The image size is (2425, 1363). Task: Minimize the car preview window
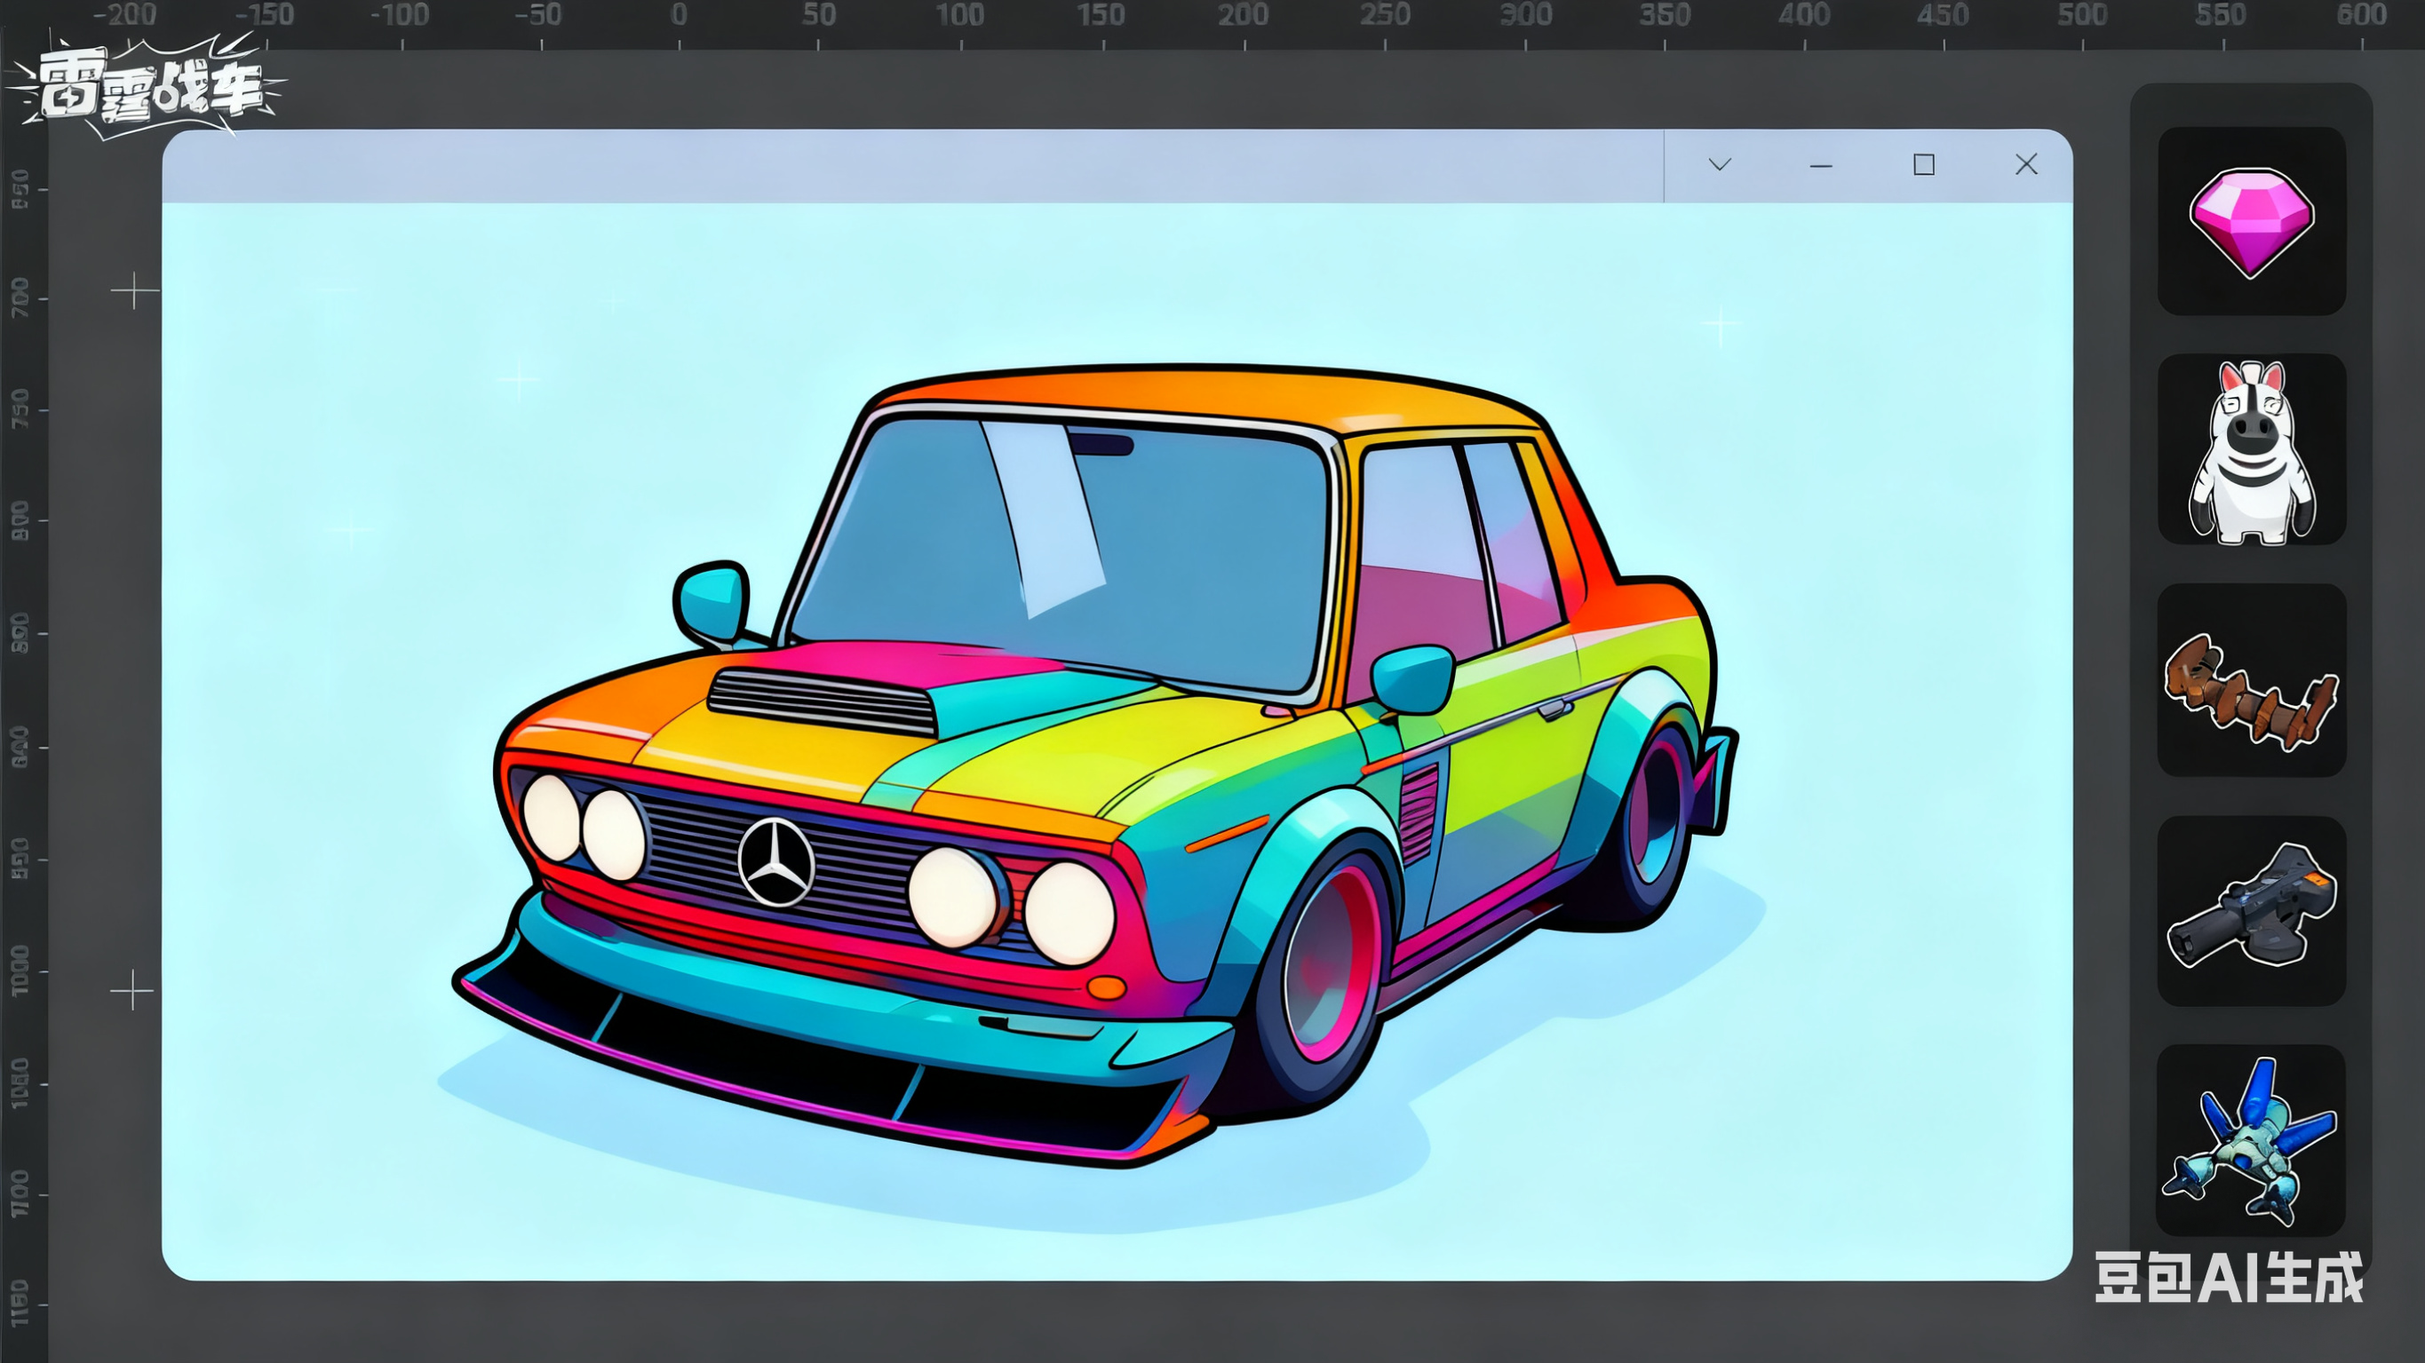point(1821,166)
